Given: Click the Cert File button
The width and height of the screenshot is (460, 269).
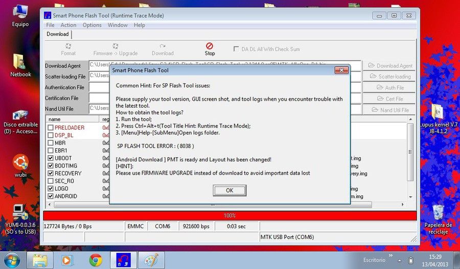Looking at the screenshot, I should point(389,99).
